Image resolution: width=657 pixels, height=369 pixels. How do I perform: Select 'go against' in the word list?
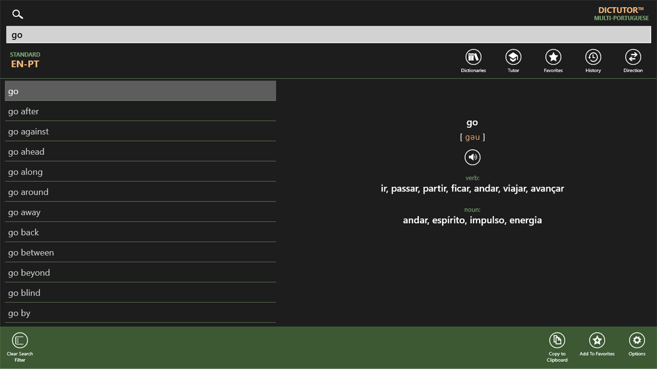141,131
